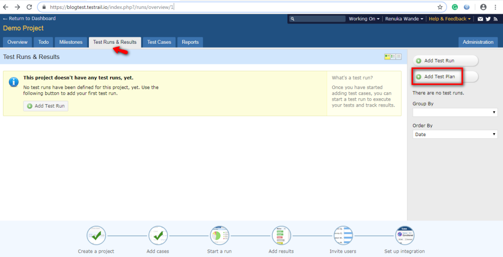Bookmark page with the star icon
The image size is (503, 257).
[440, 7]
